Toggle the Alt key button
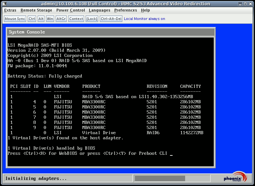The width and height of the screenshot is (255, 186). coord(41,19)
